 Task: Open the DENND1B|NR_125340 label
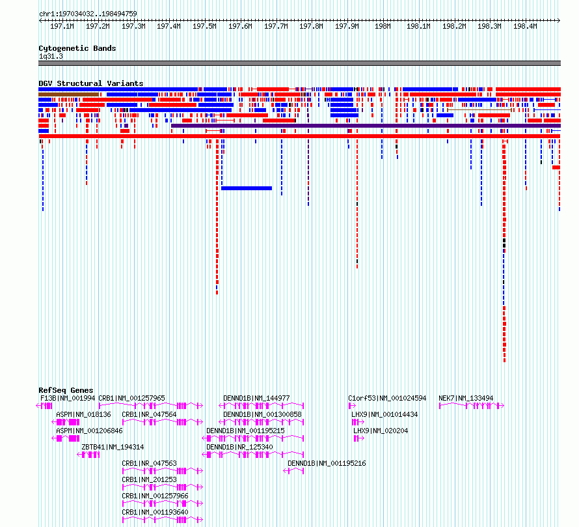click(x=239, y=447)
